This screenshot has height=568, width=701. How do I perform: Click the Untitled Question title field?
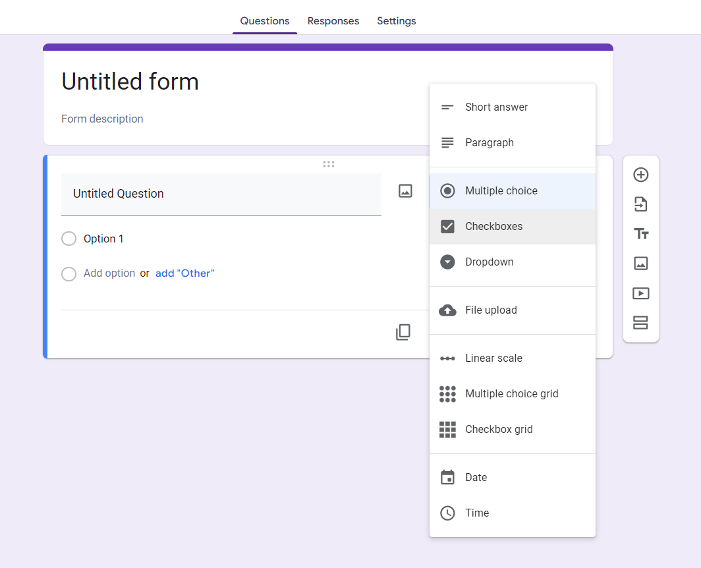[x=221, y=194]
